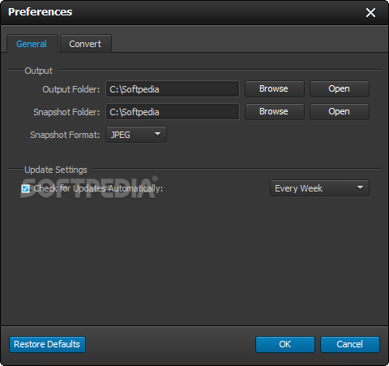389x366 pixels.
Task: Click the Output Folder path field
Action: click(x=173, y=89)
